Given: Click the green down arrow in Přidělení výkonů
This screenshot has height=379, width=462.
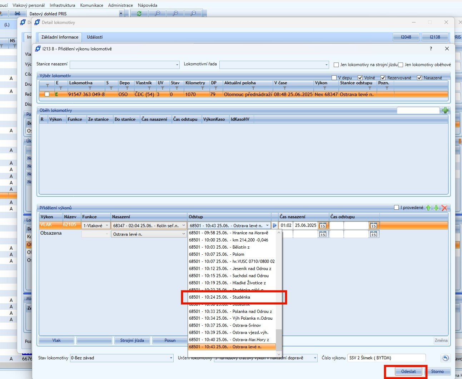Looking at the screenshot, I should [x=436, y=208].
